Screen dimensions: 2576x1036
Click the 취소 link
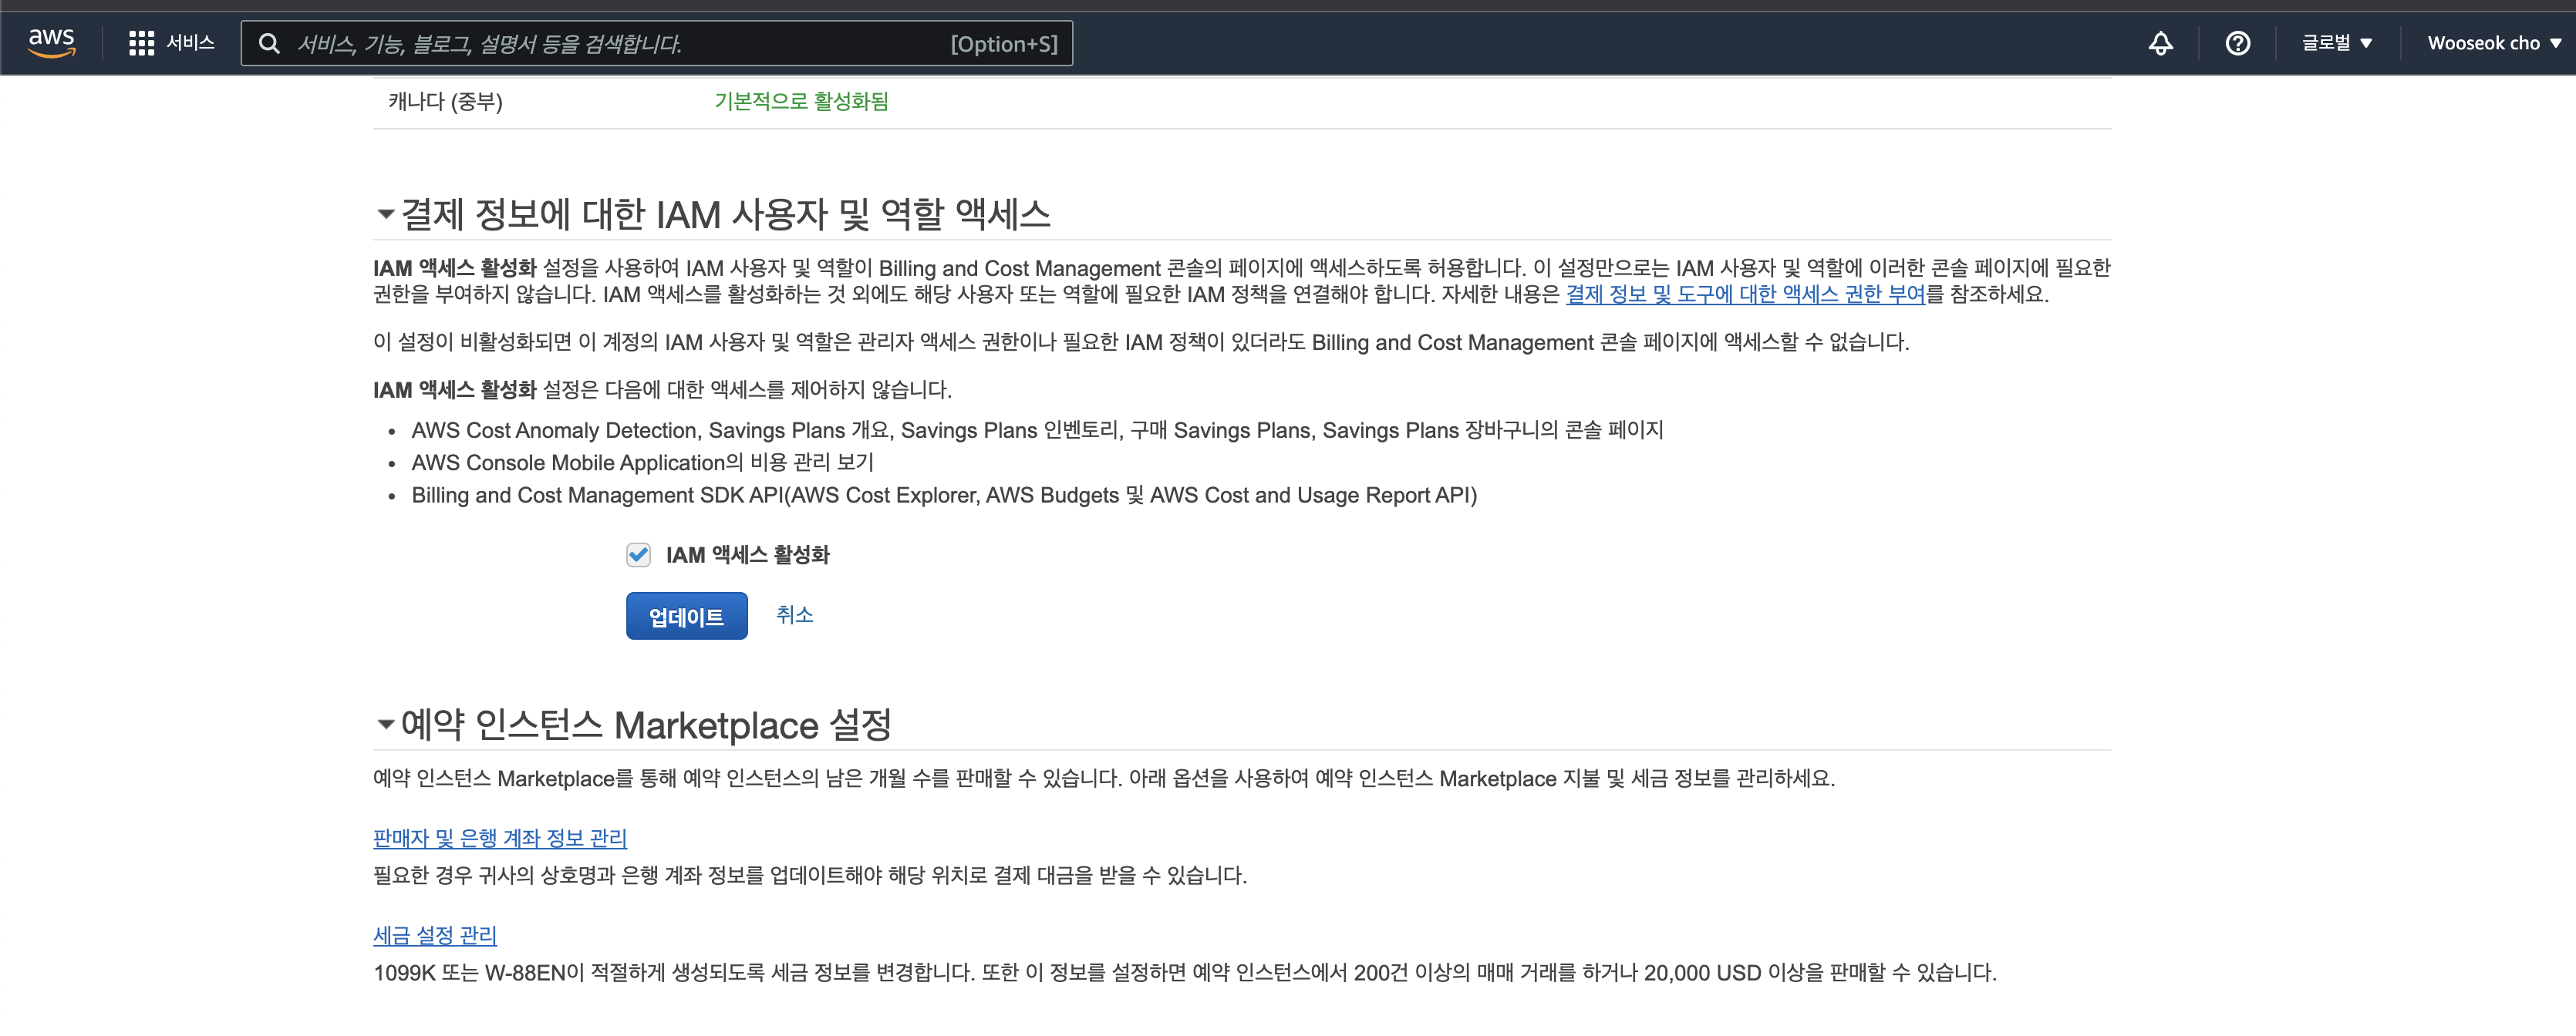pos(794,614)
